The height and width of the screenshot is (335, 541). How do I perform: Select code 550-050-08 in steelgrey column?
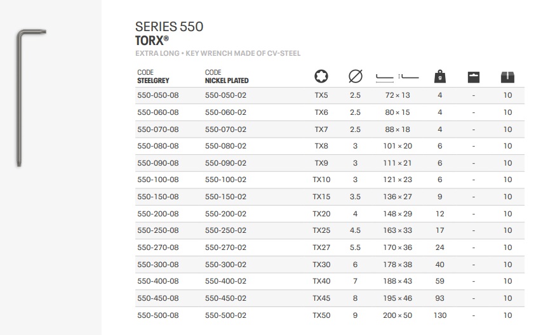(158, 95)
